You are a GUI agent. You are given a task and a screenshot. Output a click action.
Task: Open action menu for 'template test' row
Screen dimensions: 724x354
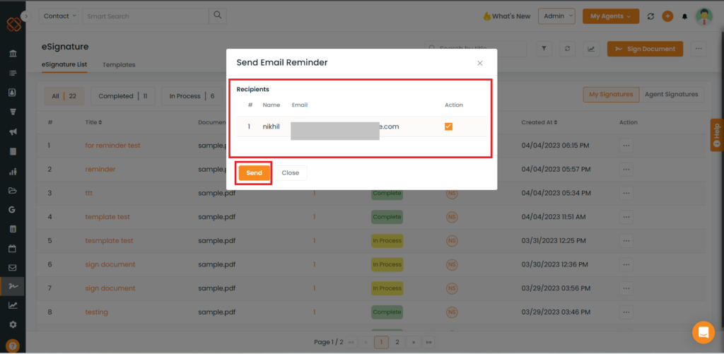coord(626,216)
